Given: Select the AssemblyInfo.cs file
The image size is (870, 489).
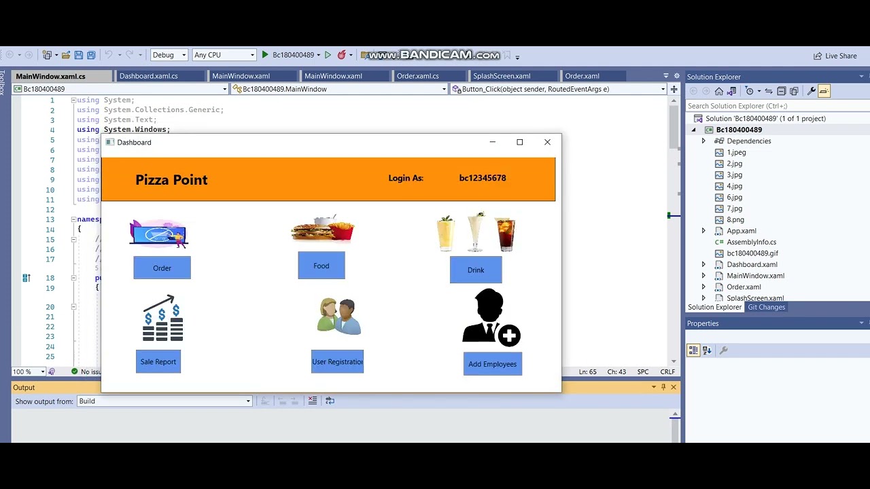Looking at the screenshot, I should (x=751, y=242).
